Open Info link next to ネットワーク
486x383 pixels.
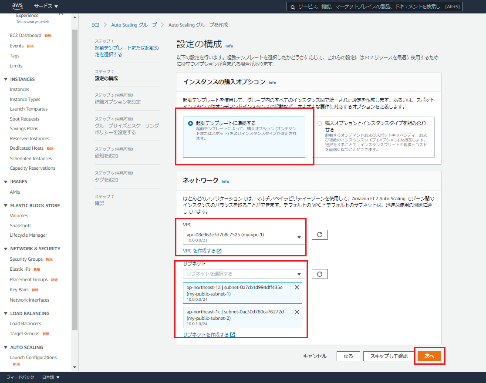click(x=225, y=181)
